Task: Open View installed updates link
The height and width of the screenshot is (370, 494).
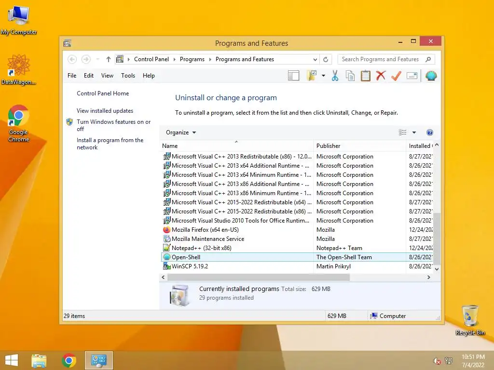Action: 105,111
